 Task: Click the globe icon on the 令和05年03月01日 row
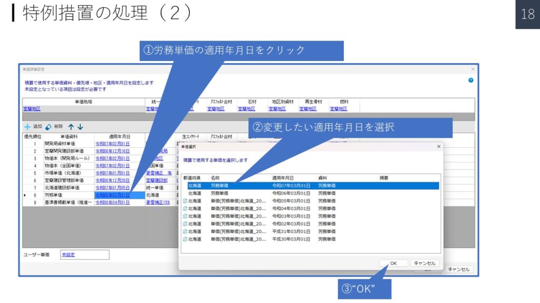point(185,201)
